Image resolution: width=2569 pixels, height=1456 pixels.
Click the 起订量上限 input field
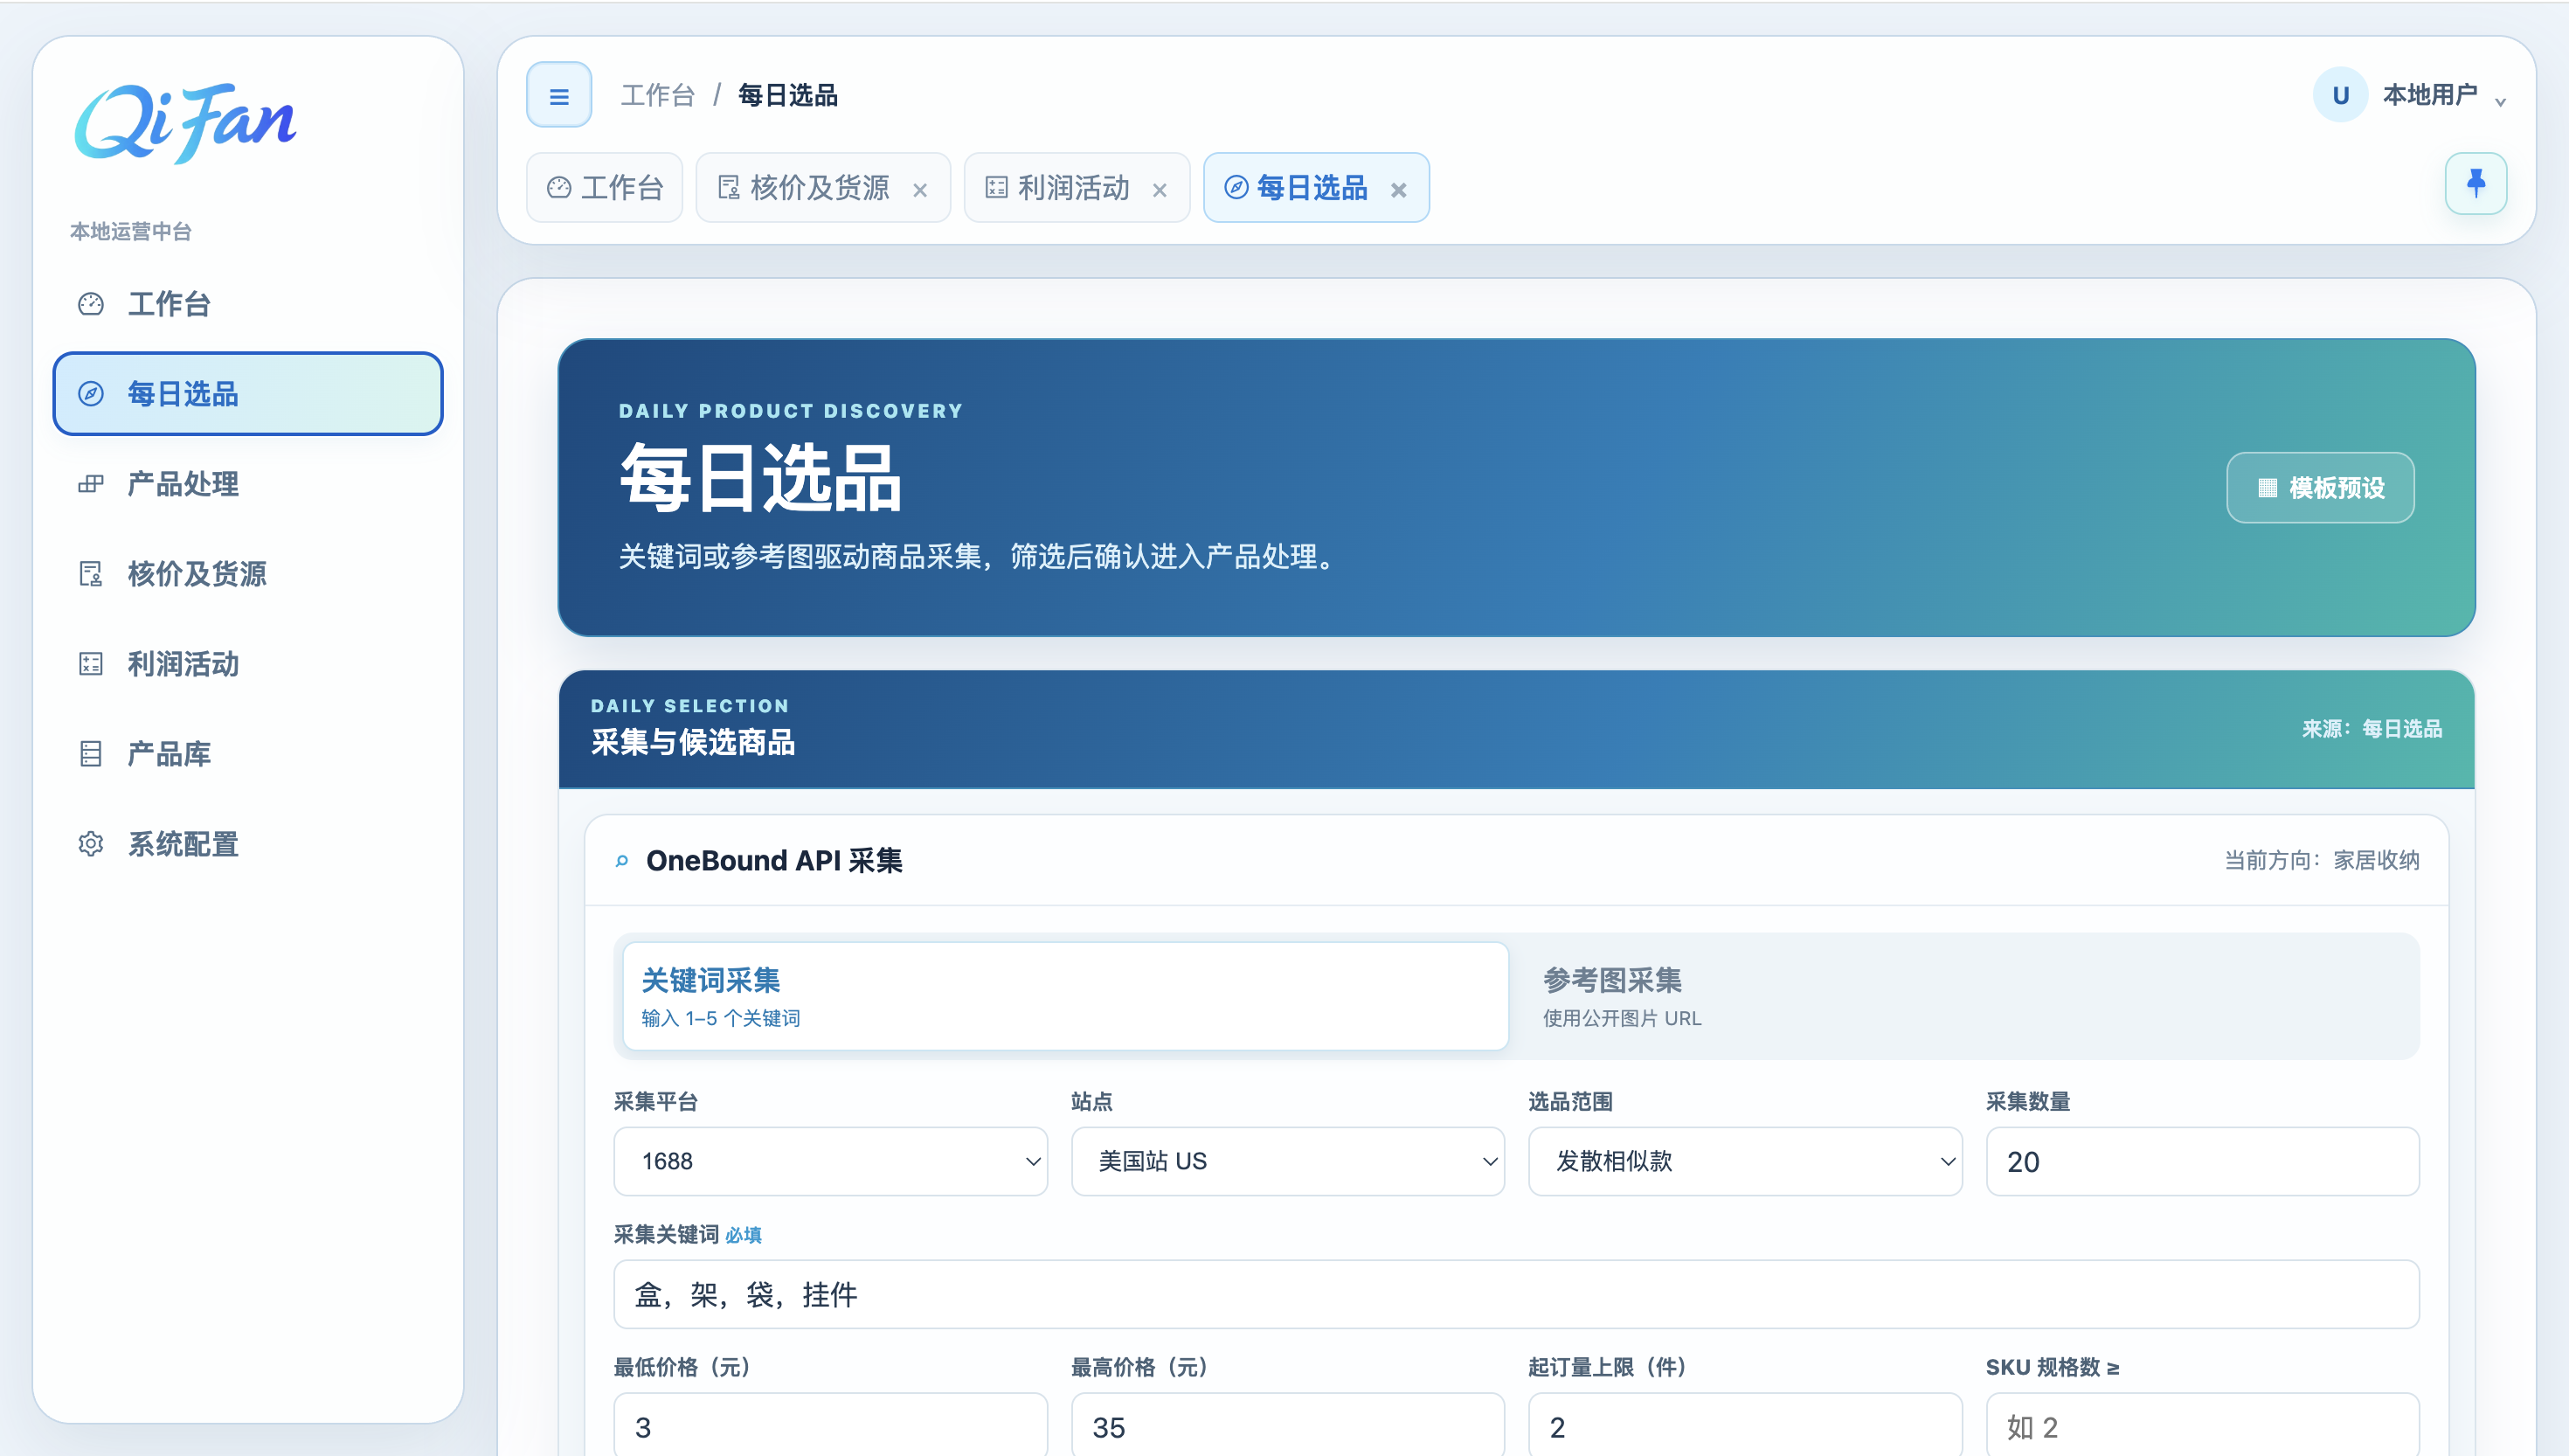(x=1744, y=1425)
